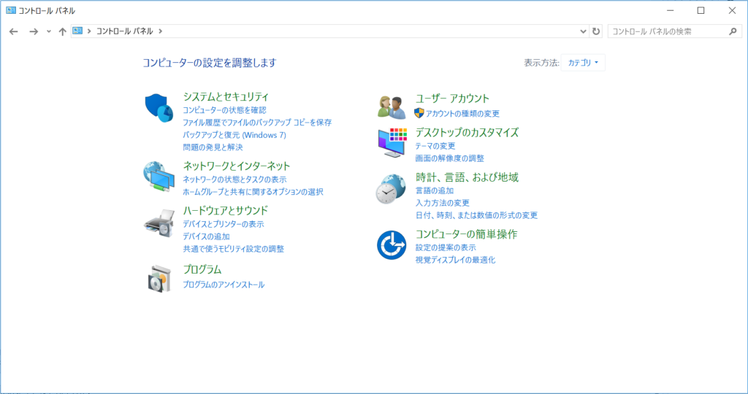Open ホームグループと共有に関するオプションの選択 link
The width and height of the screenshot is (748, 394).
pyautogui.click(x=253, y=192)
